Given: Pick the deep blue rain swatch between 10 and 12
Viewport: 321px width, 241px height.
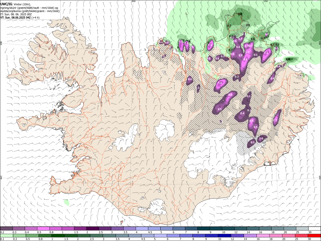Looking at the screenshot, I should (x=224, y=235).
